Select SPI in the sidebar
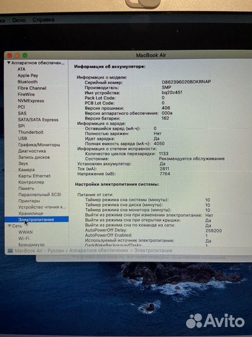Screen dimensions: 252x337 [x=21, y=125]
